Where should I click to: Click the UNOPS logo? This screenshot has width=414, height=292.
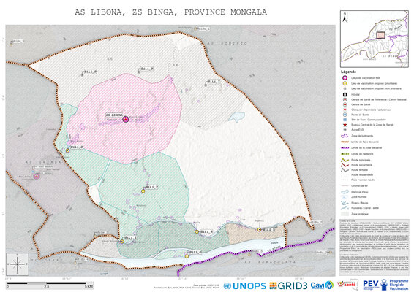coord(244,286)
